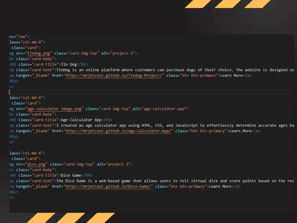Viewport: 297px width, 223px height.
Task: Click "card-img-top" class on the dice.png line
Action: 79,164
